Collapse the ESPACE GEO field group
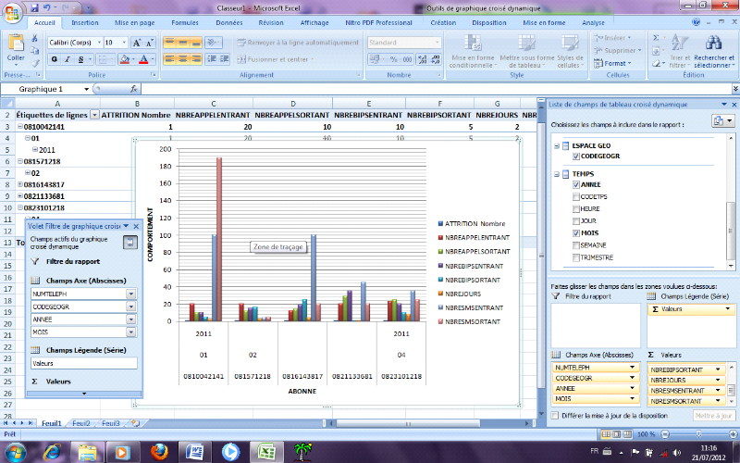 (558, 146)
